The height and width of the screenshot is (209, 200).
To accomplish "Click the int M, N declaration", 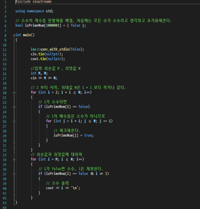I will pos(39,73).
